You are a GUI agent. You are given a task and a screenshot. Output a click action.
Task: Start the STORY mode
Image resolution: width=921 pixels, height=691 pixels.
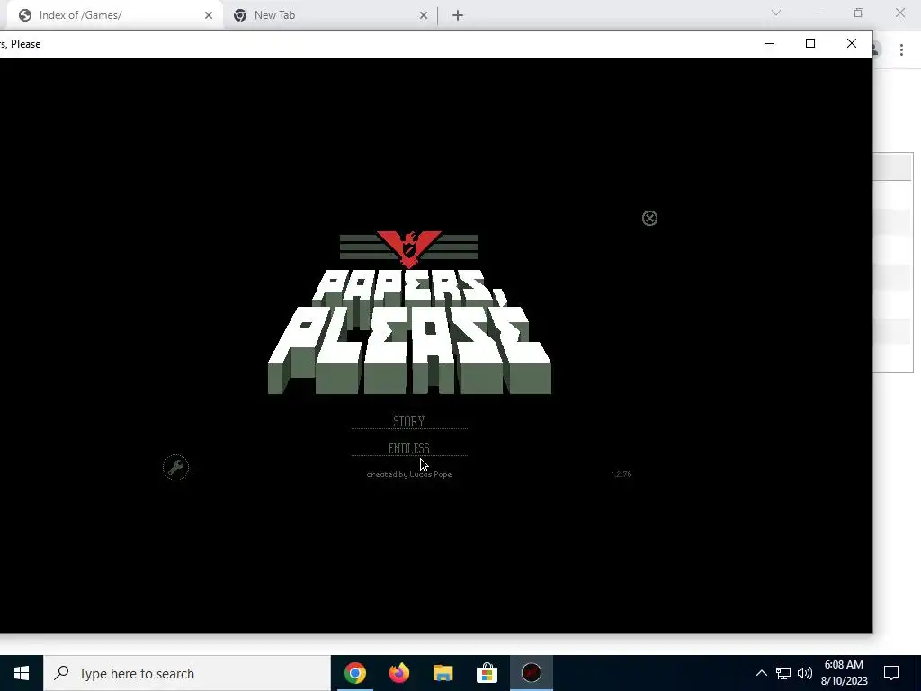[x=409, y=421]
